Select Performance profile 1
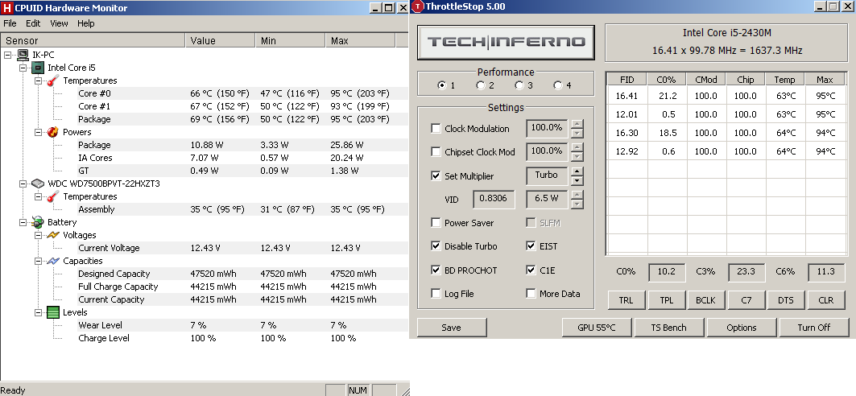Viewport: 856px width, 396px height. (441, 85)
